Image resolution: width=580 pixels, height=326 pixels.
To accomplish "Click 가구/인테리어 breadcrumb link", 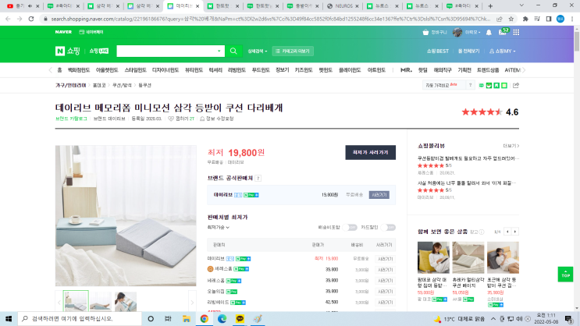I will tap(71, 85).
